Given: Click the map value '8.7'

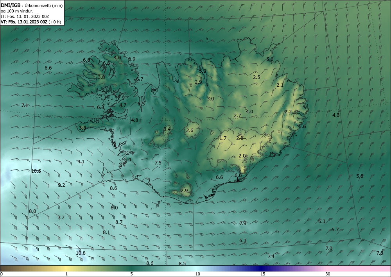Looking at the screenshot, I should (x=119, y=222).
